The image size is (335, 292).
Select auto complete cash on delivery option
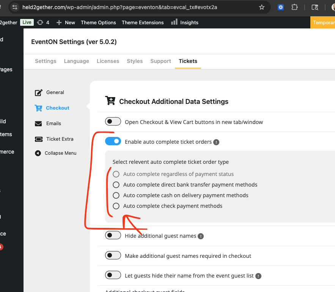[116, 196]
